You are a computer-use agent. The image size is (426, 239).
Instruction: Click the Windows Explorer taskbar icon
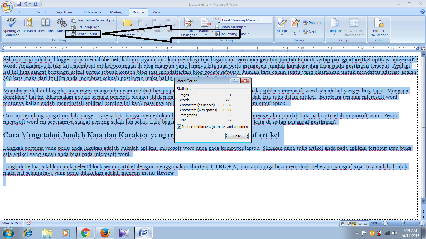point(47,233)
